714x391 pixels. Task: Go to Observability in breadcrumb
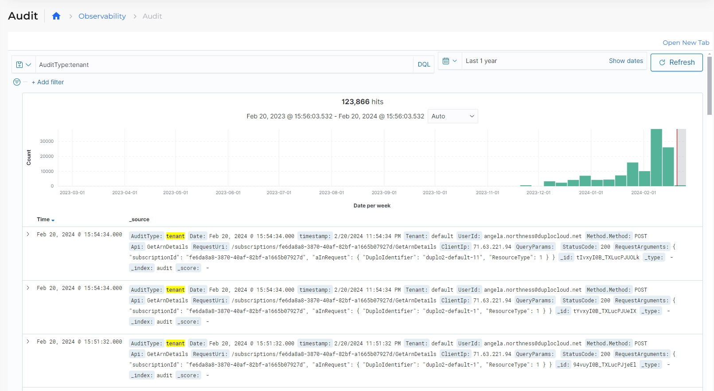(102, 16)
